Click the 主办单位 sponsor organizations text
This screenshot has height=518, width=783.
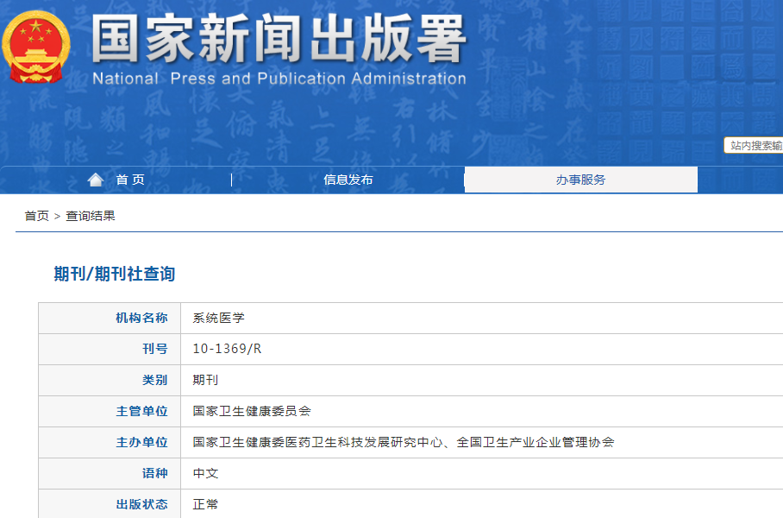click(404, 442)
